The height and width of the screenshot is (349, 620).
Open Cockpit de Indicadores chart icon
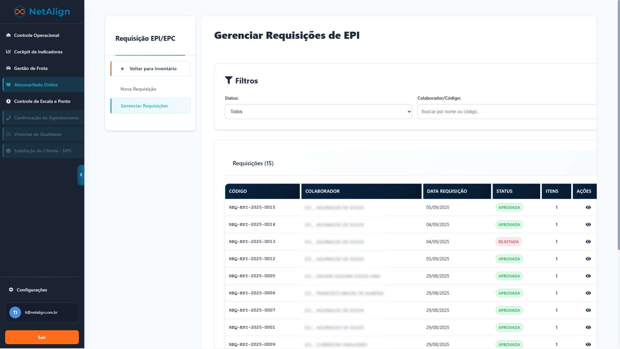[x=8, y=52]
